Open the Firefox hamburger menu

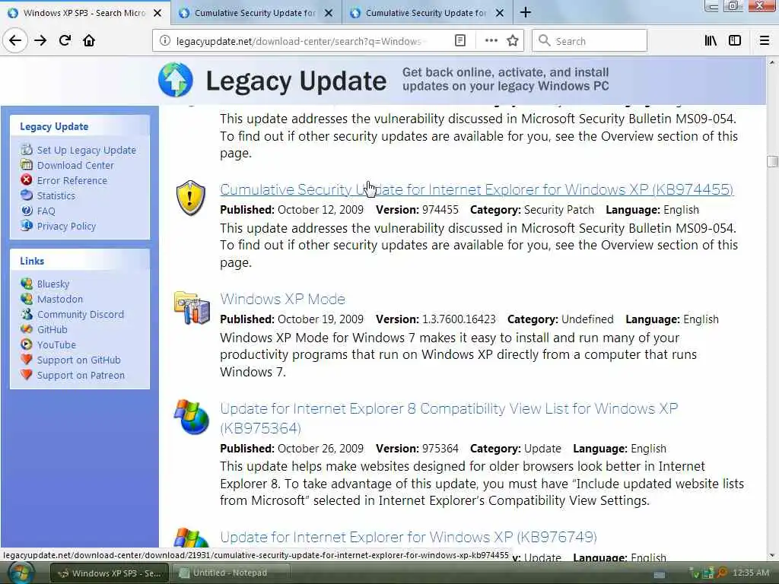click(765, 41)
